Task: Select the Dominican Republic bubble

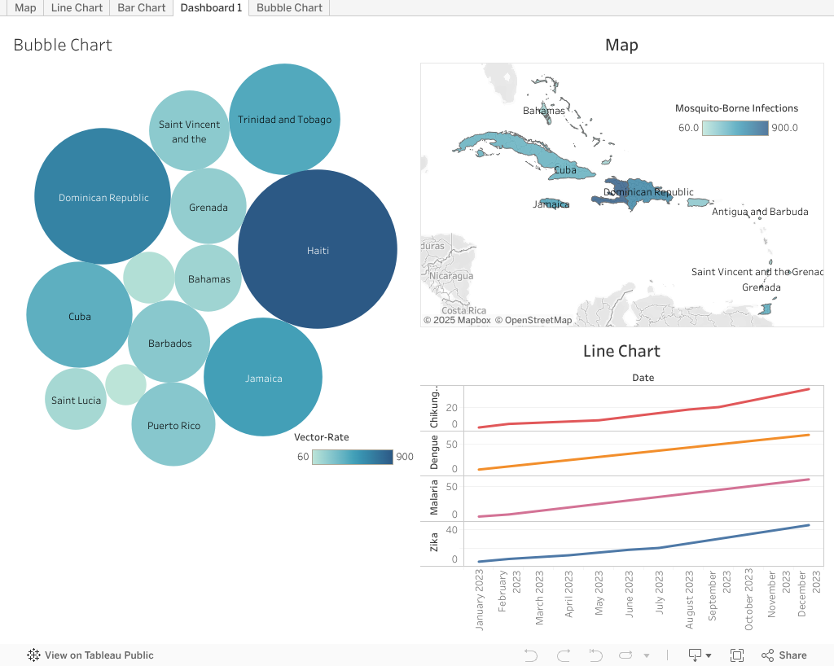Action: click(x=103, y=196)
